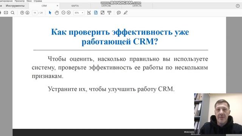Close the CRM document tab
Screen dimensions: 242x136
pos(57,6)
